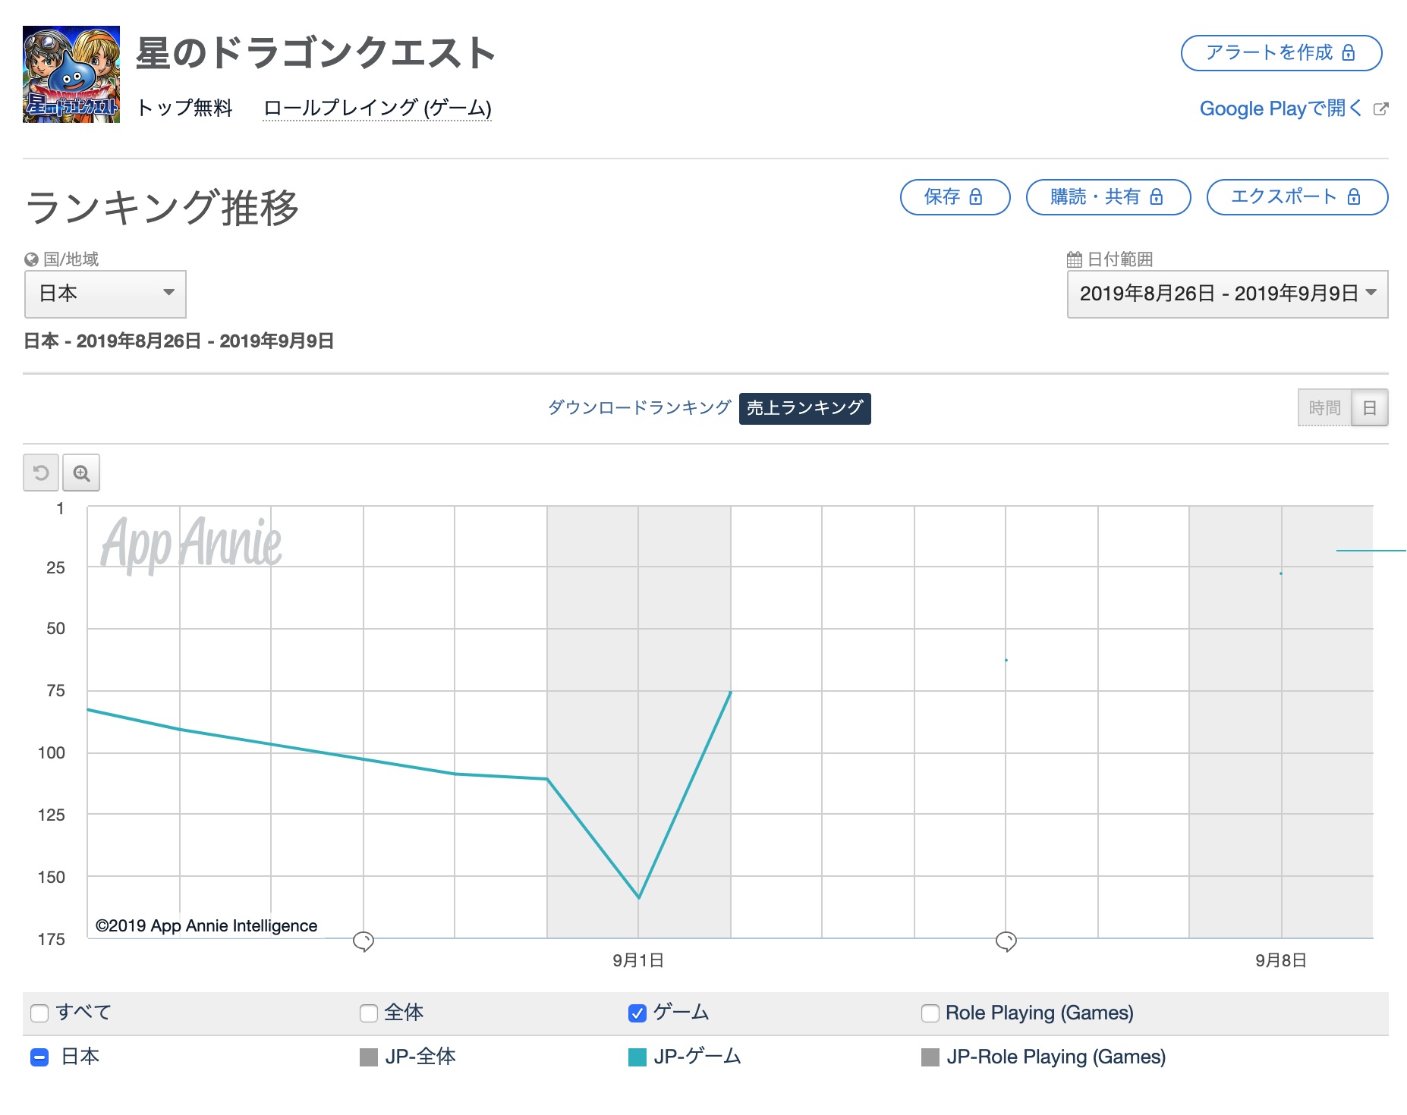Image resolution: width=1407 pixels, height=1115 pixels.
Task: Click アラートを作成 button
Action: coord(1282,53)
